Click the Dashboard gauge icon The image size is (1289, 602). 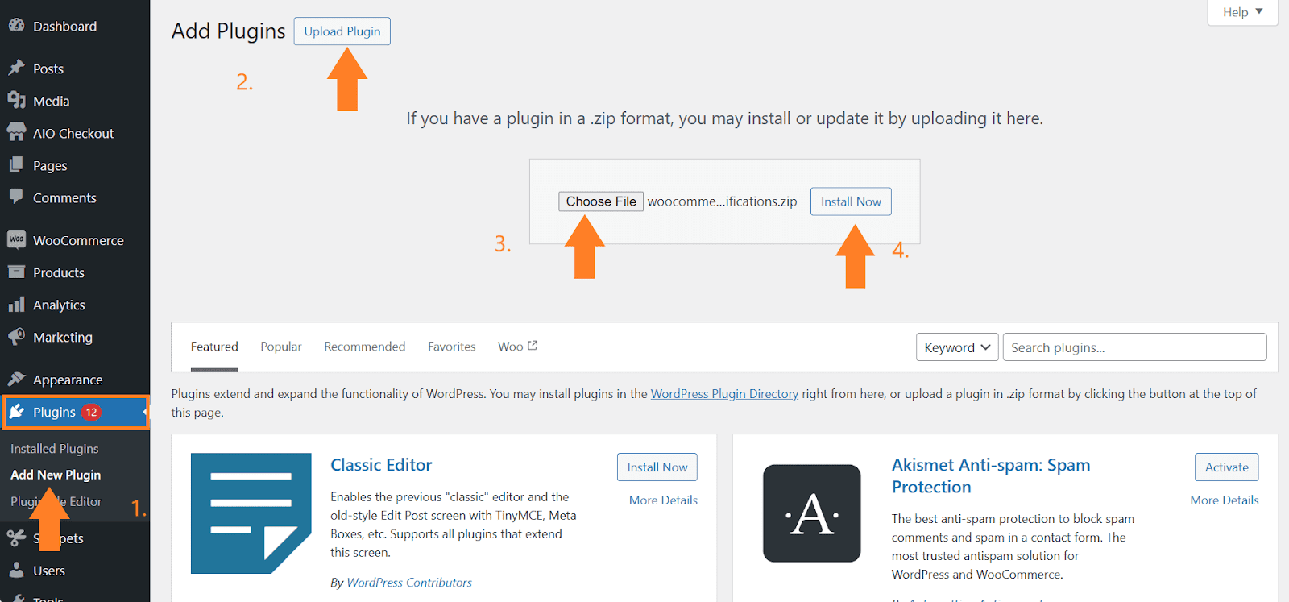(16, 26)
